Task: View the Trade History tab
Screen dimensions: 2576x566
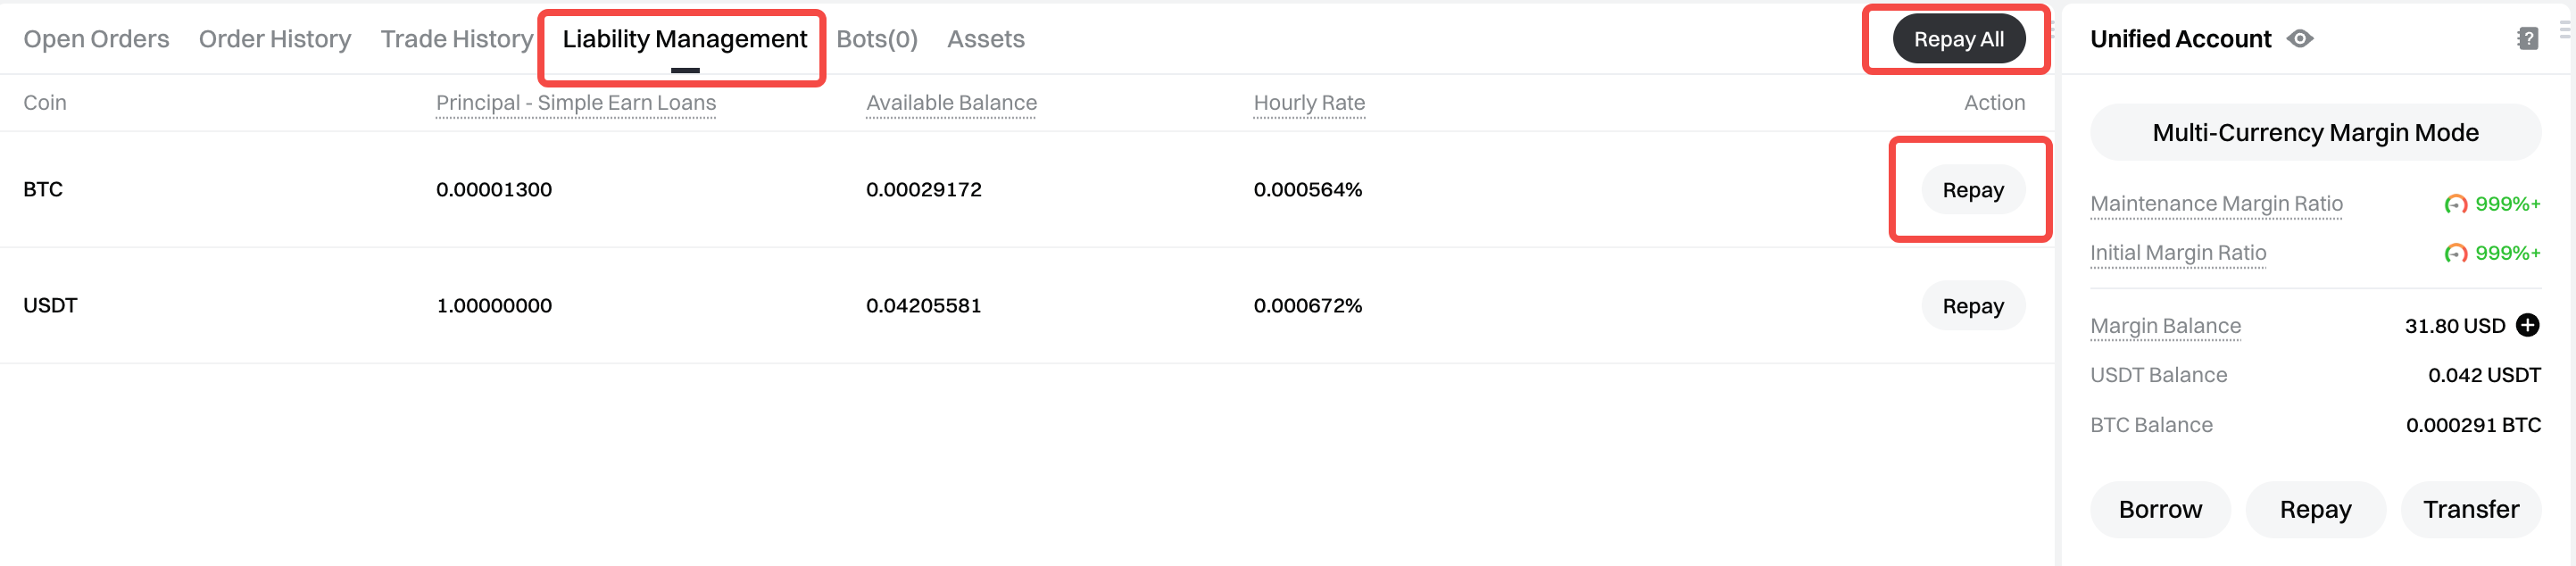Action: click(457, 39)
